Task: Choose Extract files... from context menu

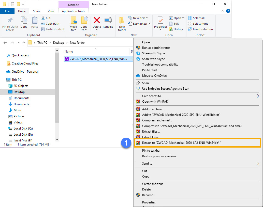Action: tap(151, 132)
